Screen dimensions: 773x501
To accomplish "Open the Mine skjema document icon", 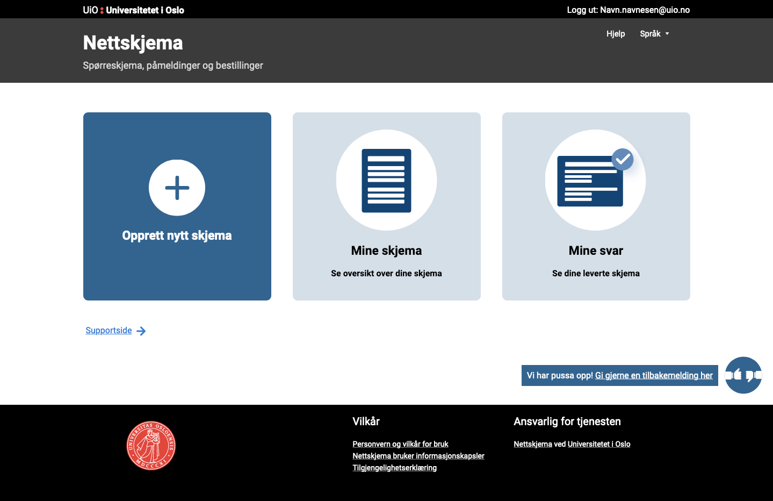I will pos(386,180).
